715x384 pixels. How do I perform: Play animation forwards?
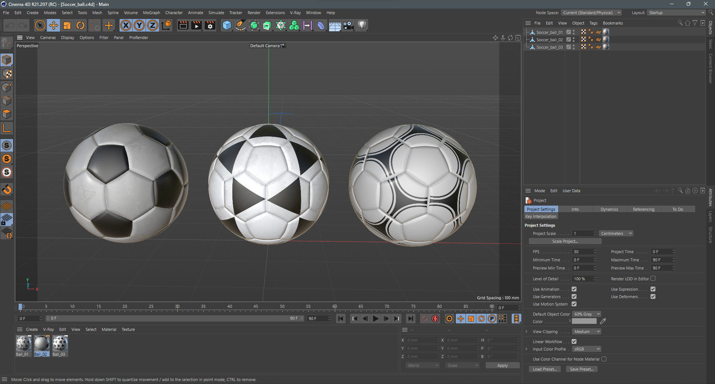[375, 319]
